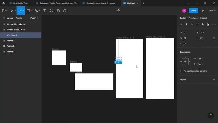
Task: Add an export setting with plus
Action: [214, 80]
